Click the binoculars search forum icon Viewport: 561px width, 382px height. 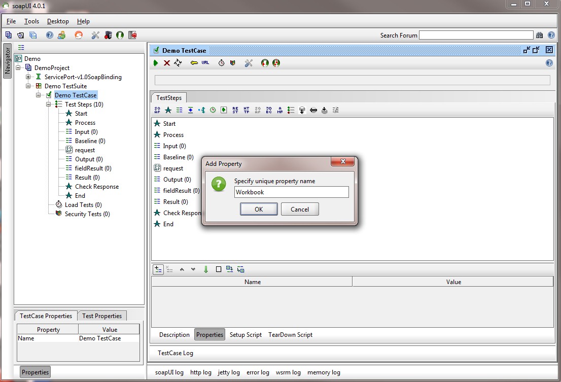tap(540, 35)
